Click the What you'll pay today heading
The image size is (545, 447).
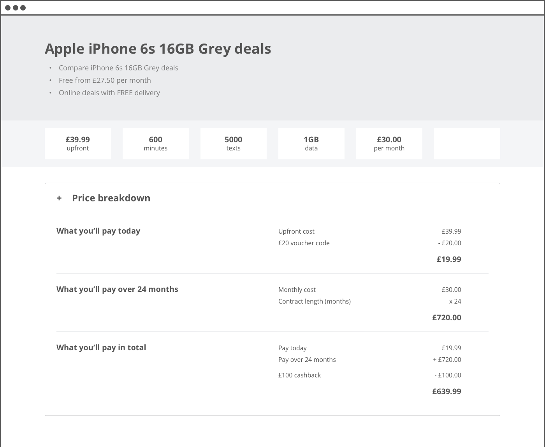98,231
